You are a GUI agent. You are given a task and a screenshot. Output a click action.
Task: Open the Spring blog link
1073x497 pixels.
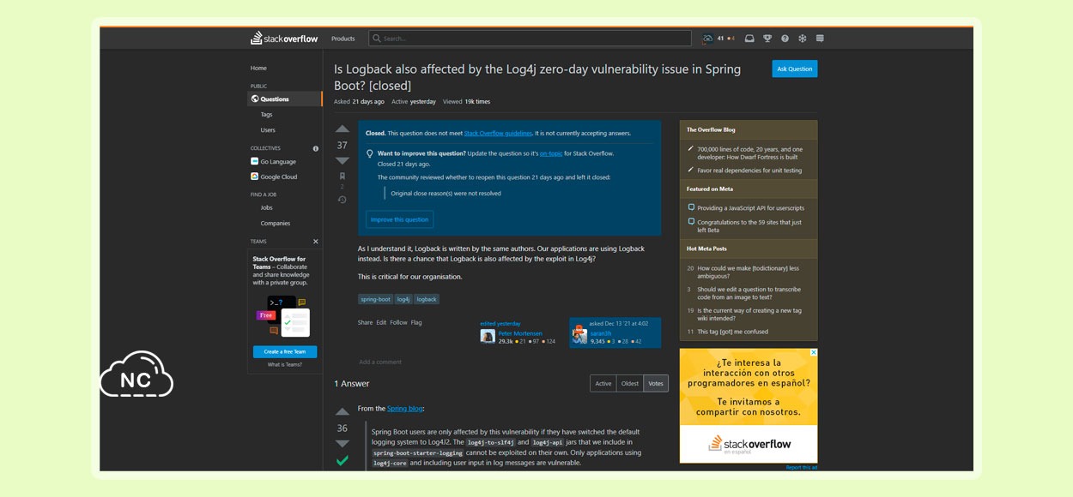(404, 409)
